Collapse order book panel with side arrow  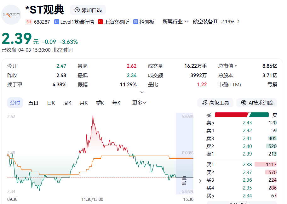pyautogui.click(x=200, y=181)
